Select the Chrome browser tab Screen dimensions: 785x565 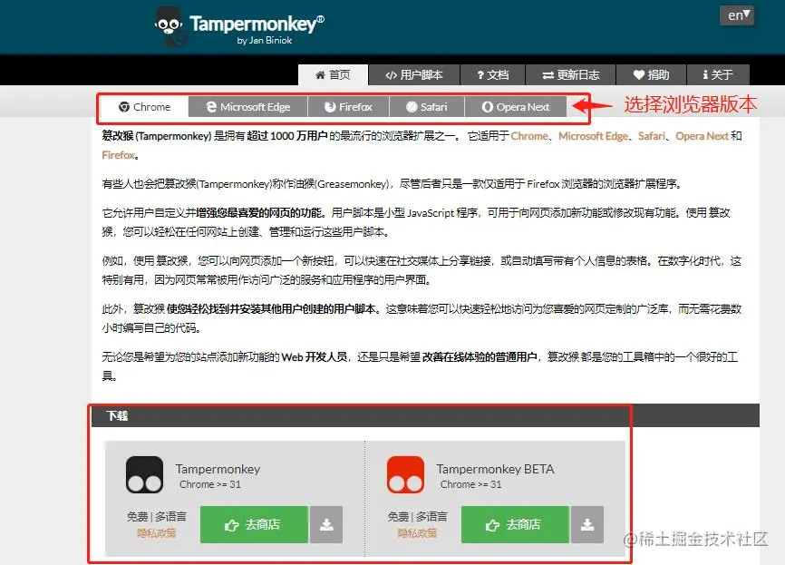click(x=144, y=107)
